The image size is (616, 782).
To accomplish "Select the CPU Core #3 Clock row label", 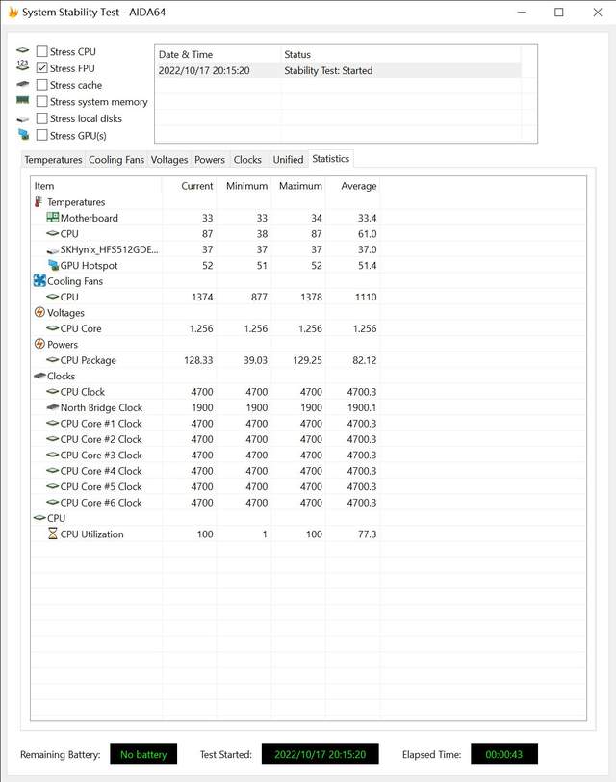I will click(x=101, y=455).
